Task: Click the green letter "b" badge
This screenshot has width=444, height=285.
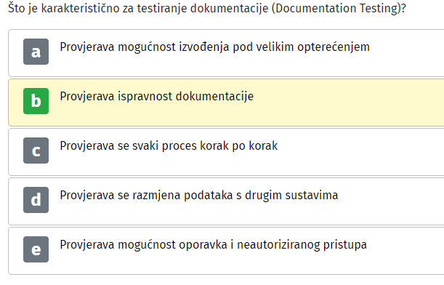Action: (x=36, y=101)
